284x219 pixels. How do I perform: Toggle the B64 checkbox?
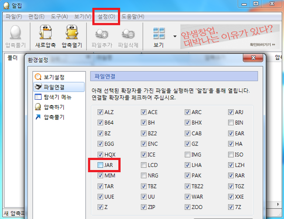(x=100, y=123)
